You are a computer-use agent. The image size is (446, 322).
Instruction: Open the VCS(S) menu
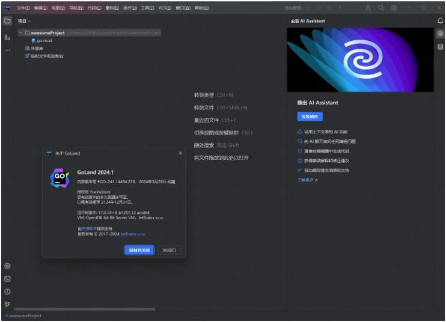tap(165, 8)
